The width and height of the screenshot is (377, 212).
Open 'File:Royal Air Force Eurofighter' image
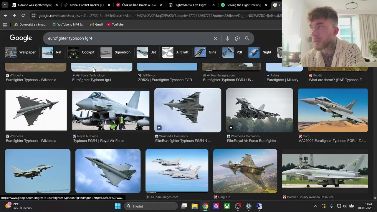259,110
